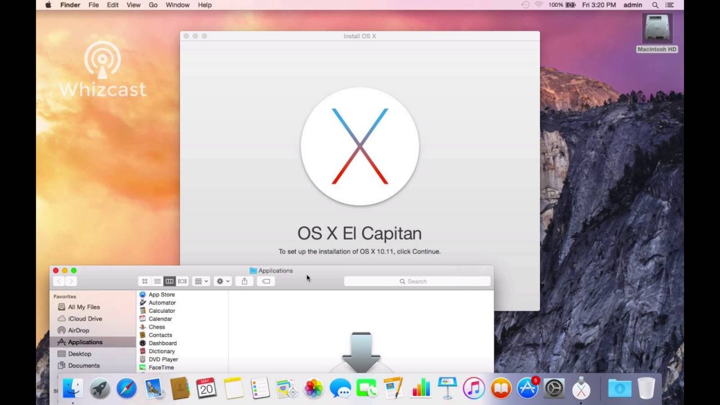Open FaceTime green icon in Dock
This screenshot has height=405, width=720.
(x=367, y=388)
